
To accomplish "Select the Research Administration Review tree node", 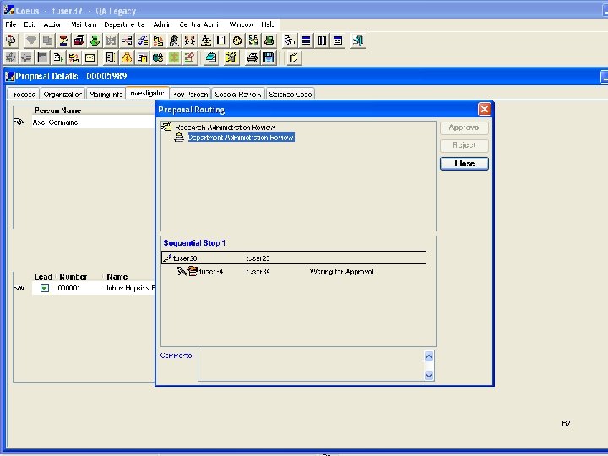I will coord(225,128).
